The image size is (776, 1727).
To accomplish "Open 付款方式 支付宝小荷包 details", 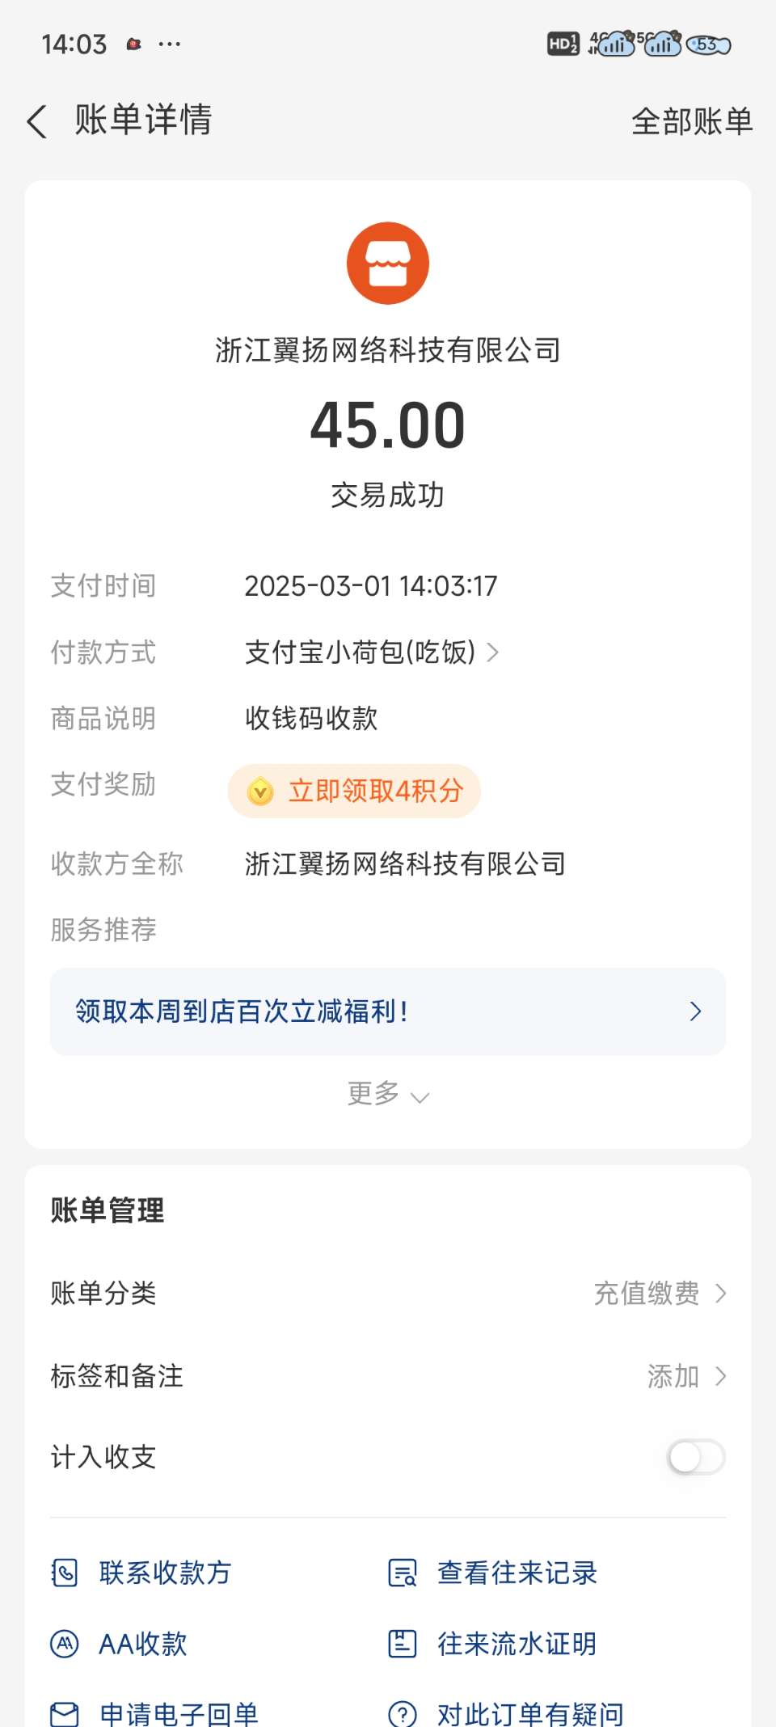I will (372, 652).
